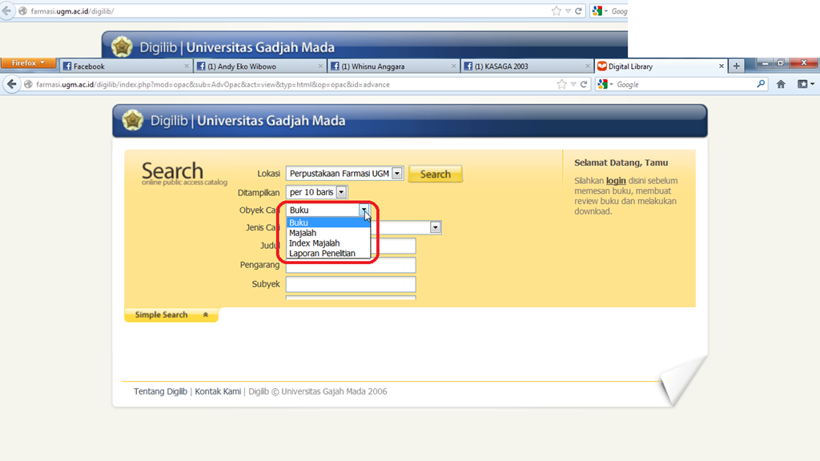Bookmark page with the star in the front address bar
The width and height of the screenshot is (820, 461).
point(561,84)
